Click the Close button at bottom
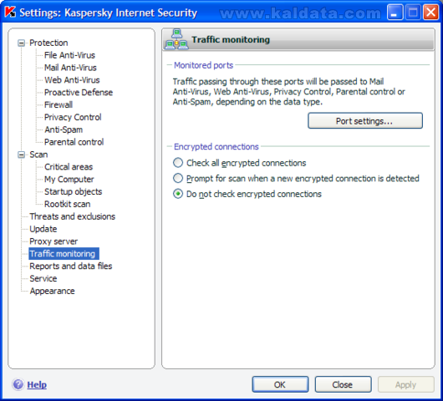This screenshot has width=443, height=401. coord(343,384)
